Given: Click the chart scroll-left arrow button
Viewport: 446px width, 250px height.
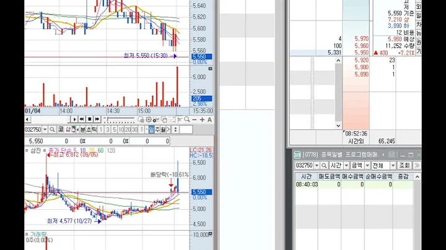Looking at the screenshot, I should [x=27, y=119].
